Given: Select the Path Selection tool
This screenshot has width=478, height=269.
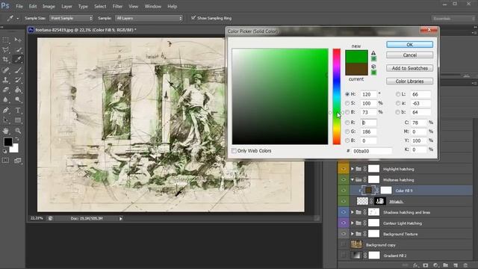Looking at the screenshot, I should tap(5, 120).
